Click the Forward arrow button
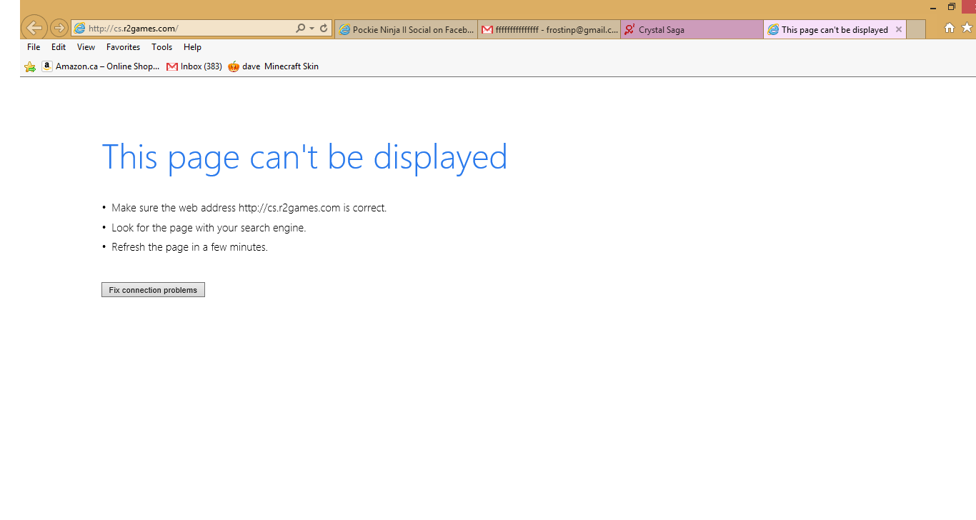The width and height of the screenshot is (976, 520). [x=59, y=29]
